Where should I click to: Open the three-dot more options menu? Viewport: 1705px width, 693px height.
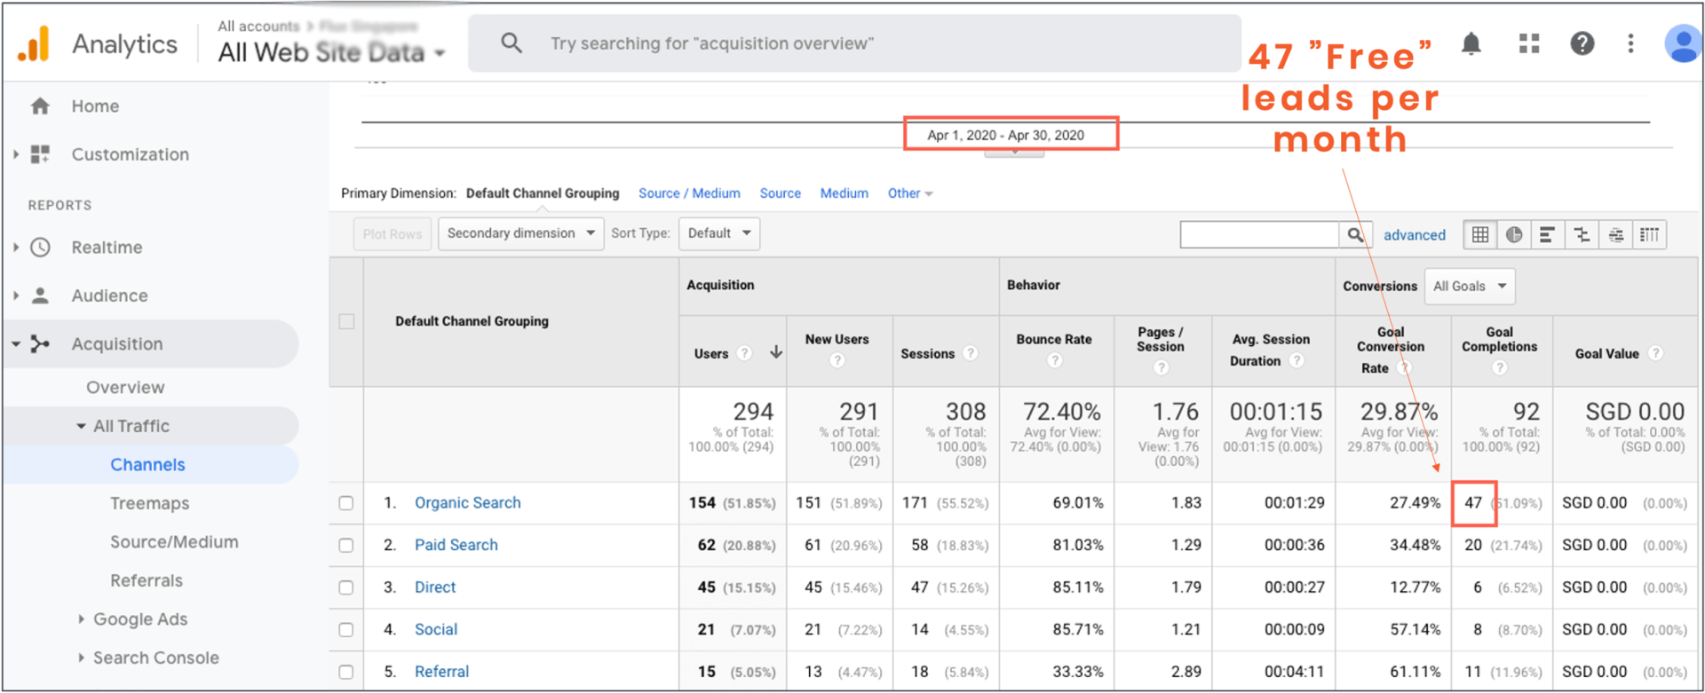point(1630,43)
